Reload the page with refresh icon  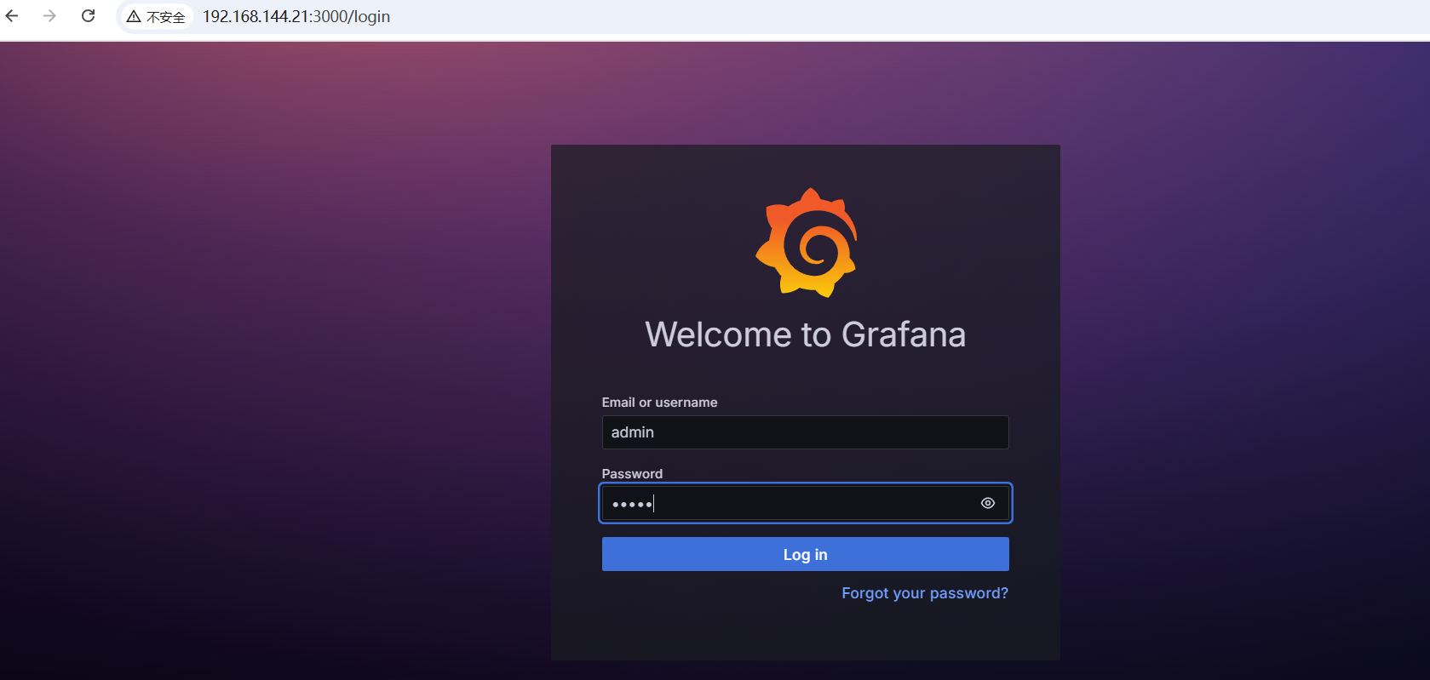pyautogui.click(x=88, y=16)
